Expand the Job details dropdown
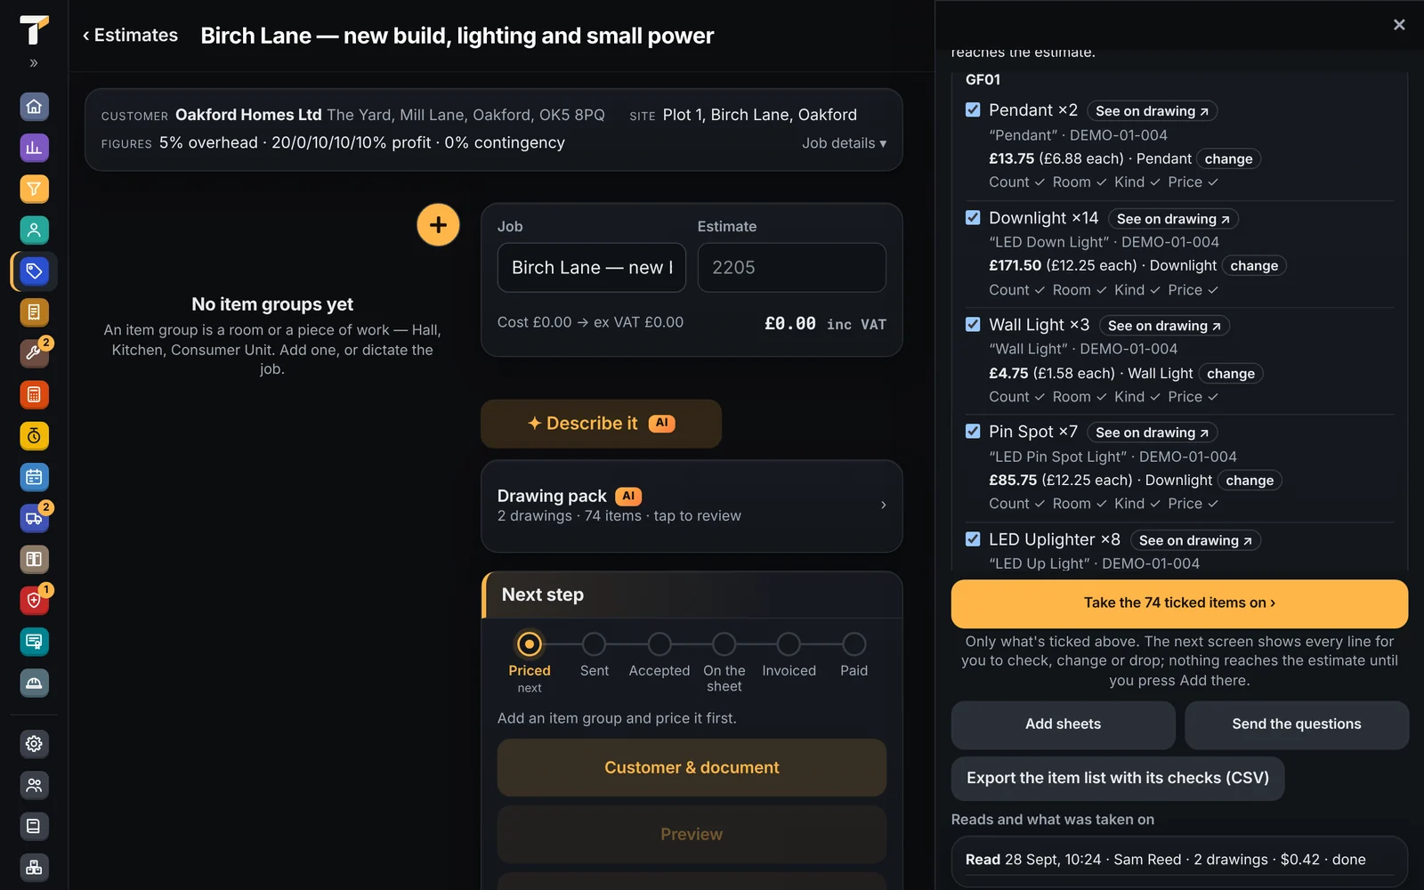 click(844, 143)
